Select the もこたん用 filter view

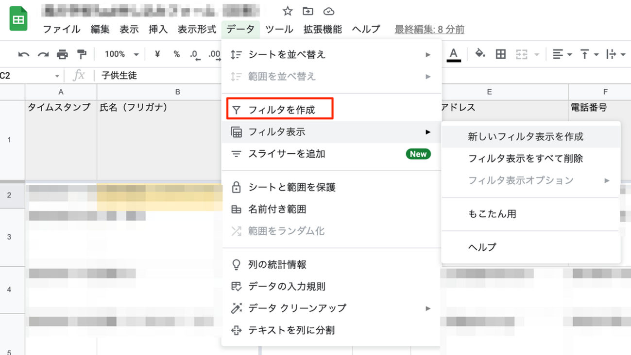[492, 214]
